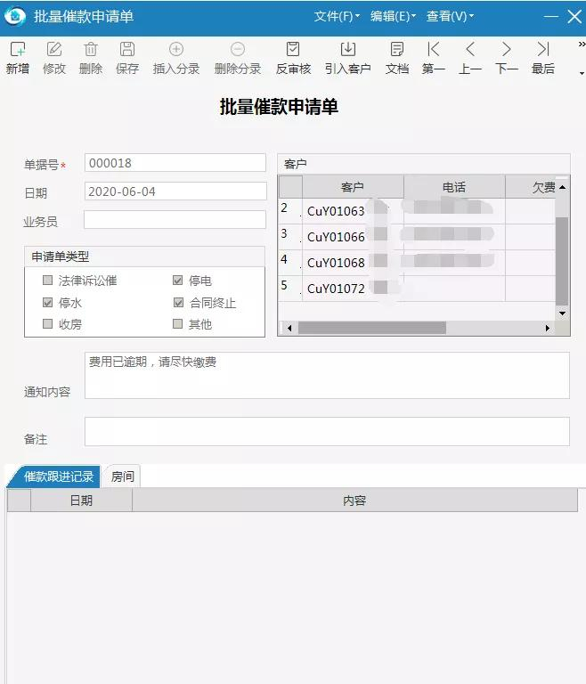Switch to the 催款跟进记录 tab
Image resolution: width=586 pixels, height=684 pixels.
[x=55, y=476]
